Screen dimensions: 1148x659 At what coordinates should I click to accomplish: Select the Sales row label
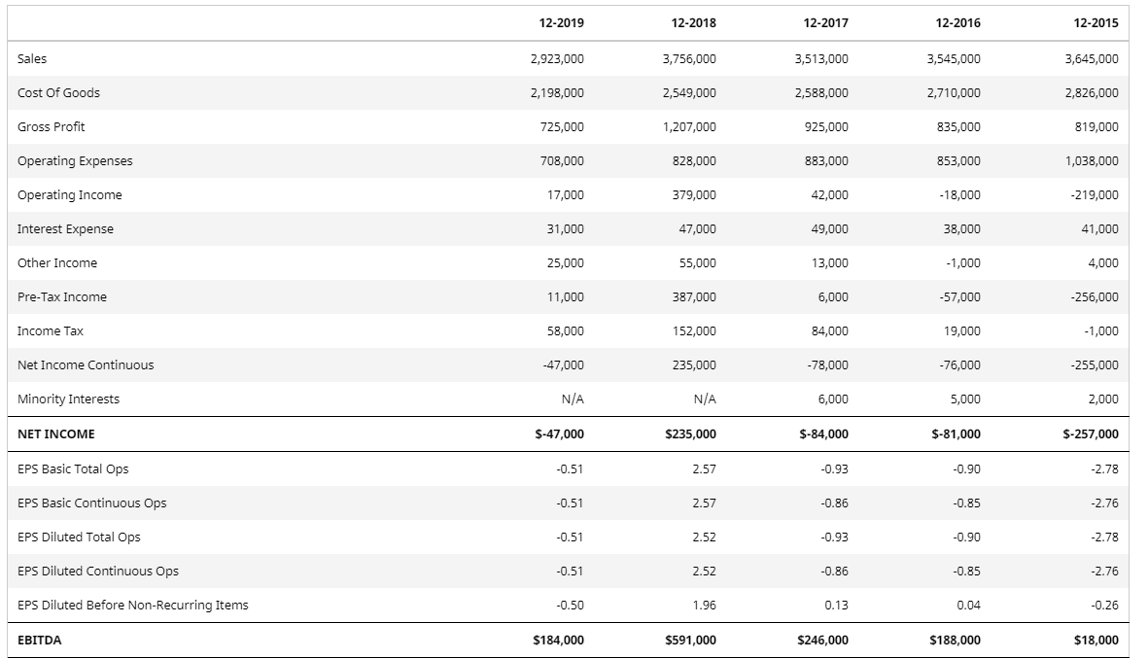pyautogui.click(x=32, y=59)
